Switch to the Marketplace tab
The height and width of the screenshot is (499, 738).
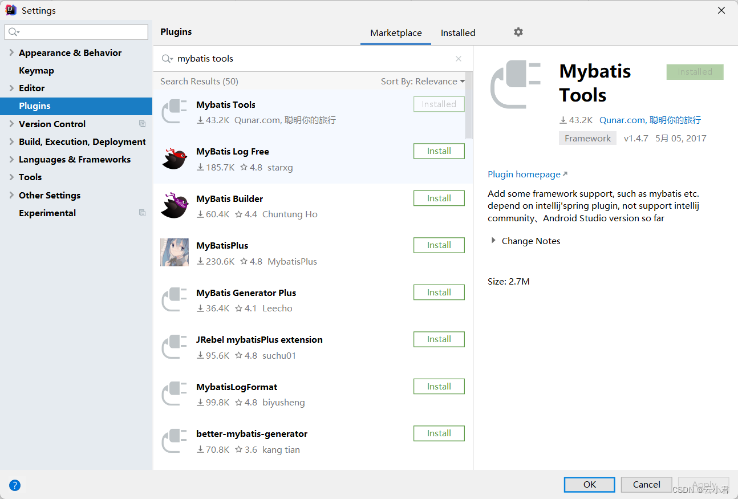coord(396,33)
